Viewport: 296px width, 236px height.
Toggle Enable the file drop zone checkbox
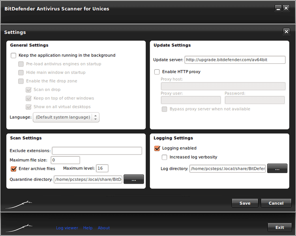(21, 81)
